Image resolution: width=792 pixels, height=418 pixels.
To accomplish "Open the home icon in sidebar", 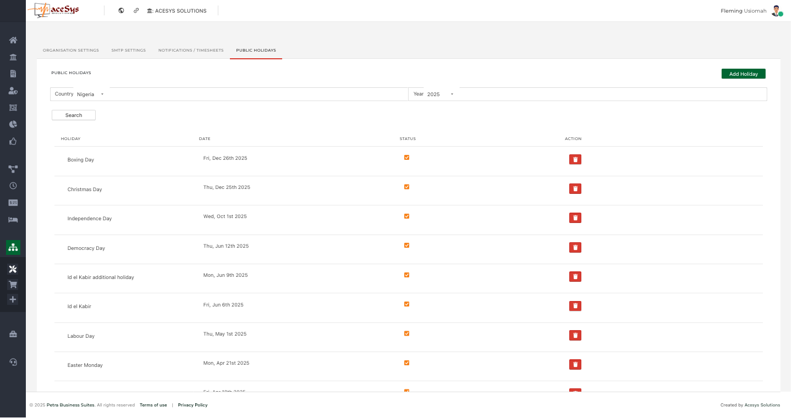I will (x=13, y=40).
